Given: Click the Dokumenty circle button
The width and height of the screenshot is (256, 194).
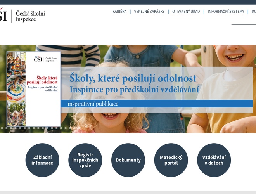Looking at the screenshot, I should [x=128, y=160].
